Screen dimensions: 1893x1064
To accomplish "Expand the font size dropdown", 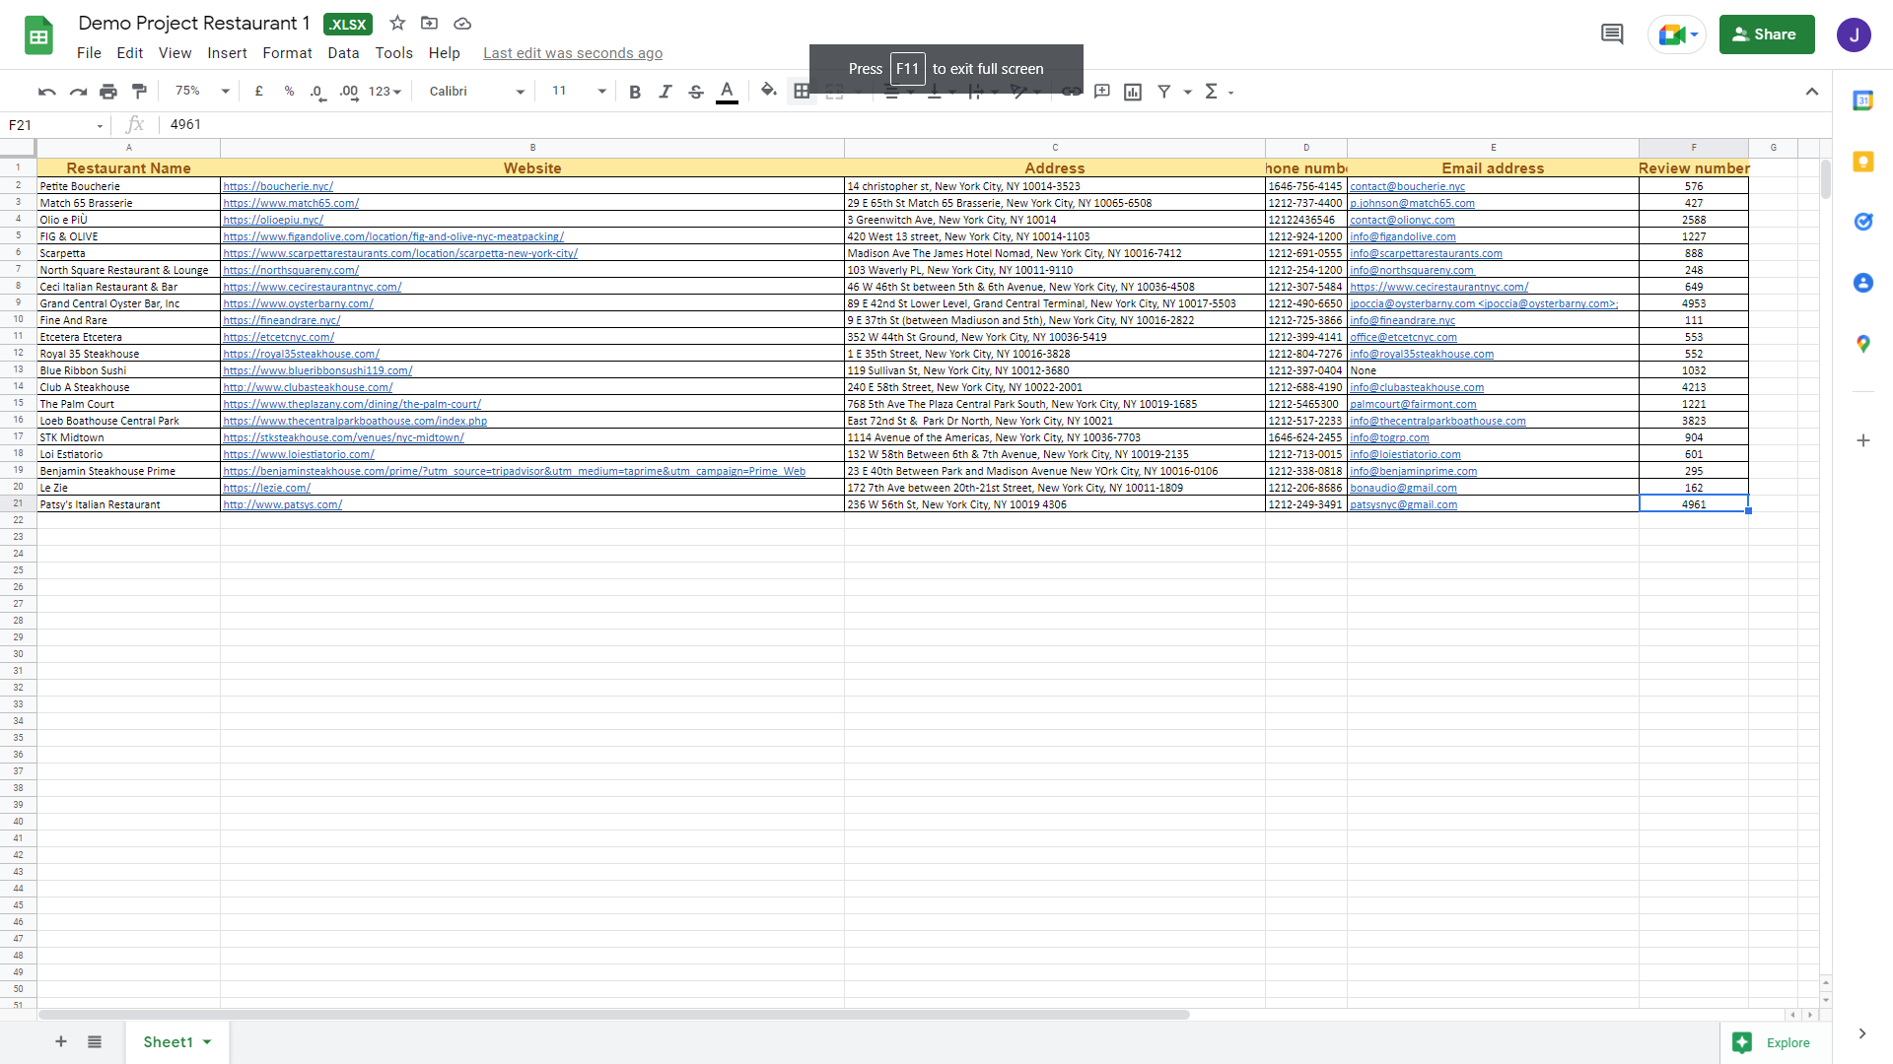I will click(600, 92).
